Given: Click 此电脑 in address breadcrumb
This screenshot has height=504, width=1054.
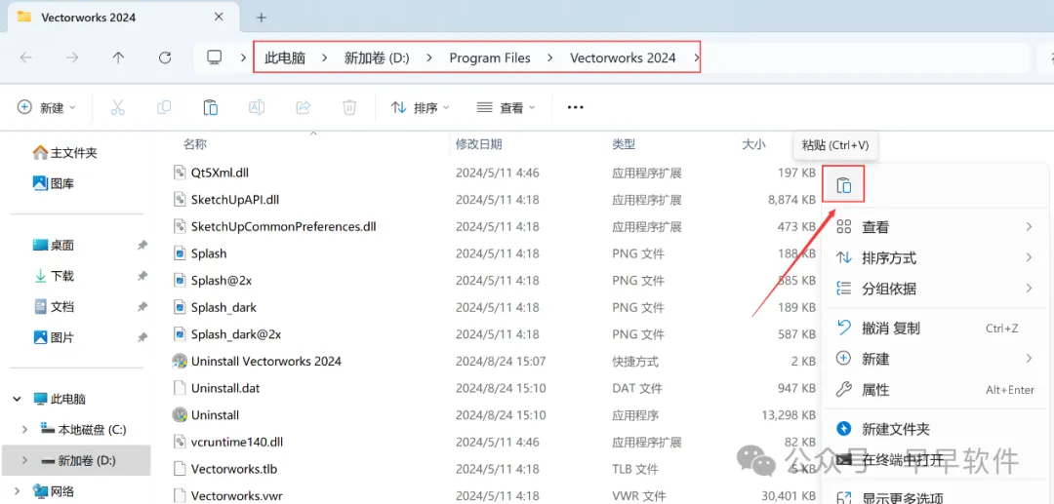Looking at the screenshot, I should tap(285, 58).
